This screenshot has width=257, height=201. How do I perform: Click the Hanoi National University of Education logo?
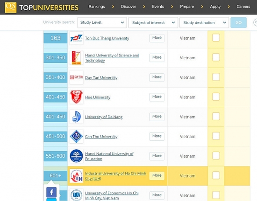coord(76,156)
